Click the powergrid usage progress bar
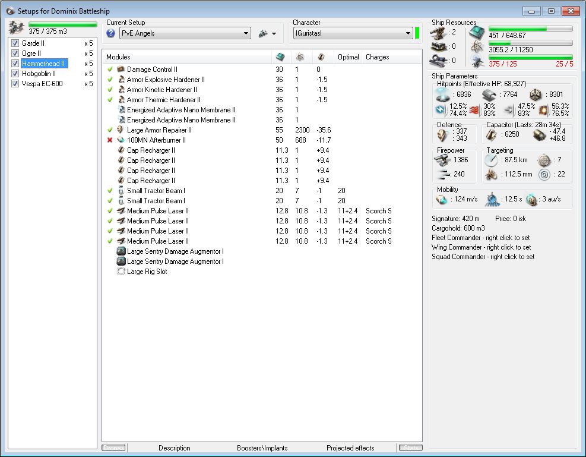 point(531,43)
